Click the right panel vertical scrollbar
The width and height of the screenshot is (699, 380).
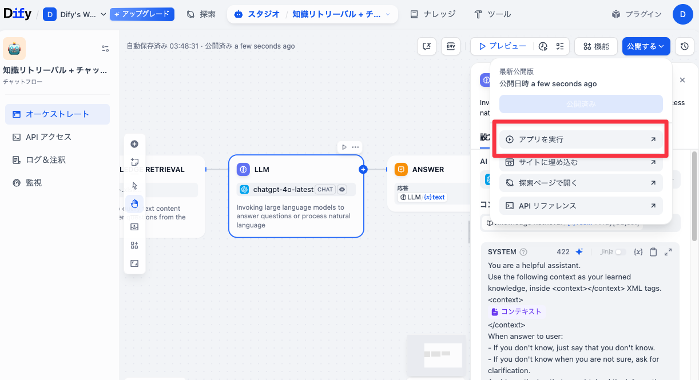[x=694, y=200]
